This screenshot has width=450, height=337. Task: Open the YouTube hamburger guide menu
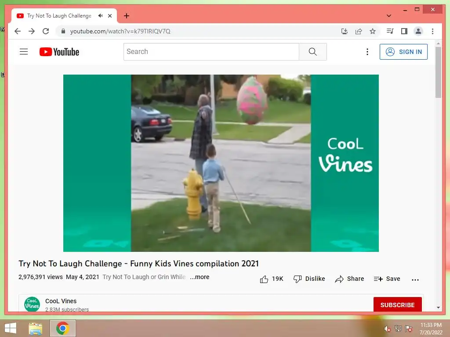pos(24,52)
